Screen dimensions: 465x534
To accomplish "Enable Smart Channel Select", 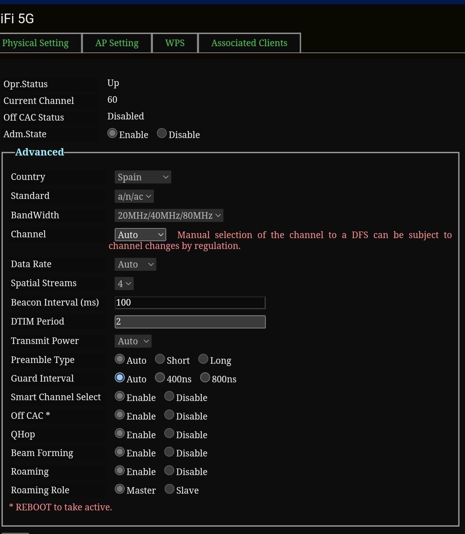I will pos(119,396).
